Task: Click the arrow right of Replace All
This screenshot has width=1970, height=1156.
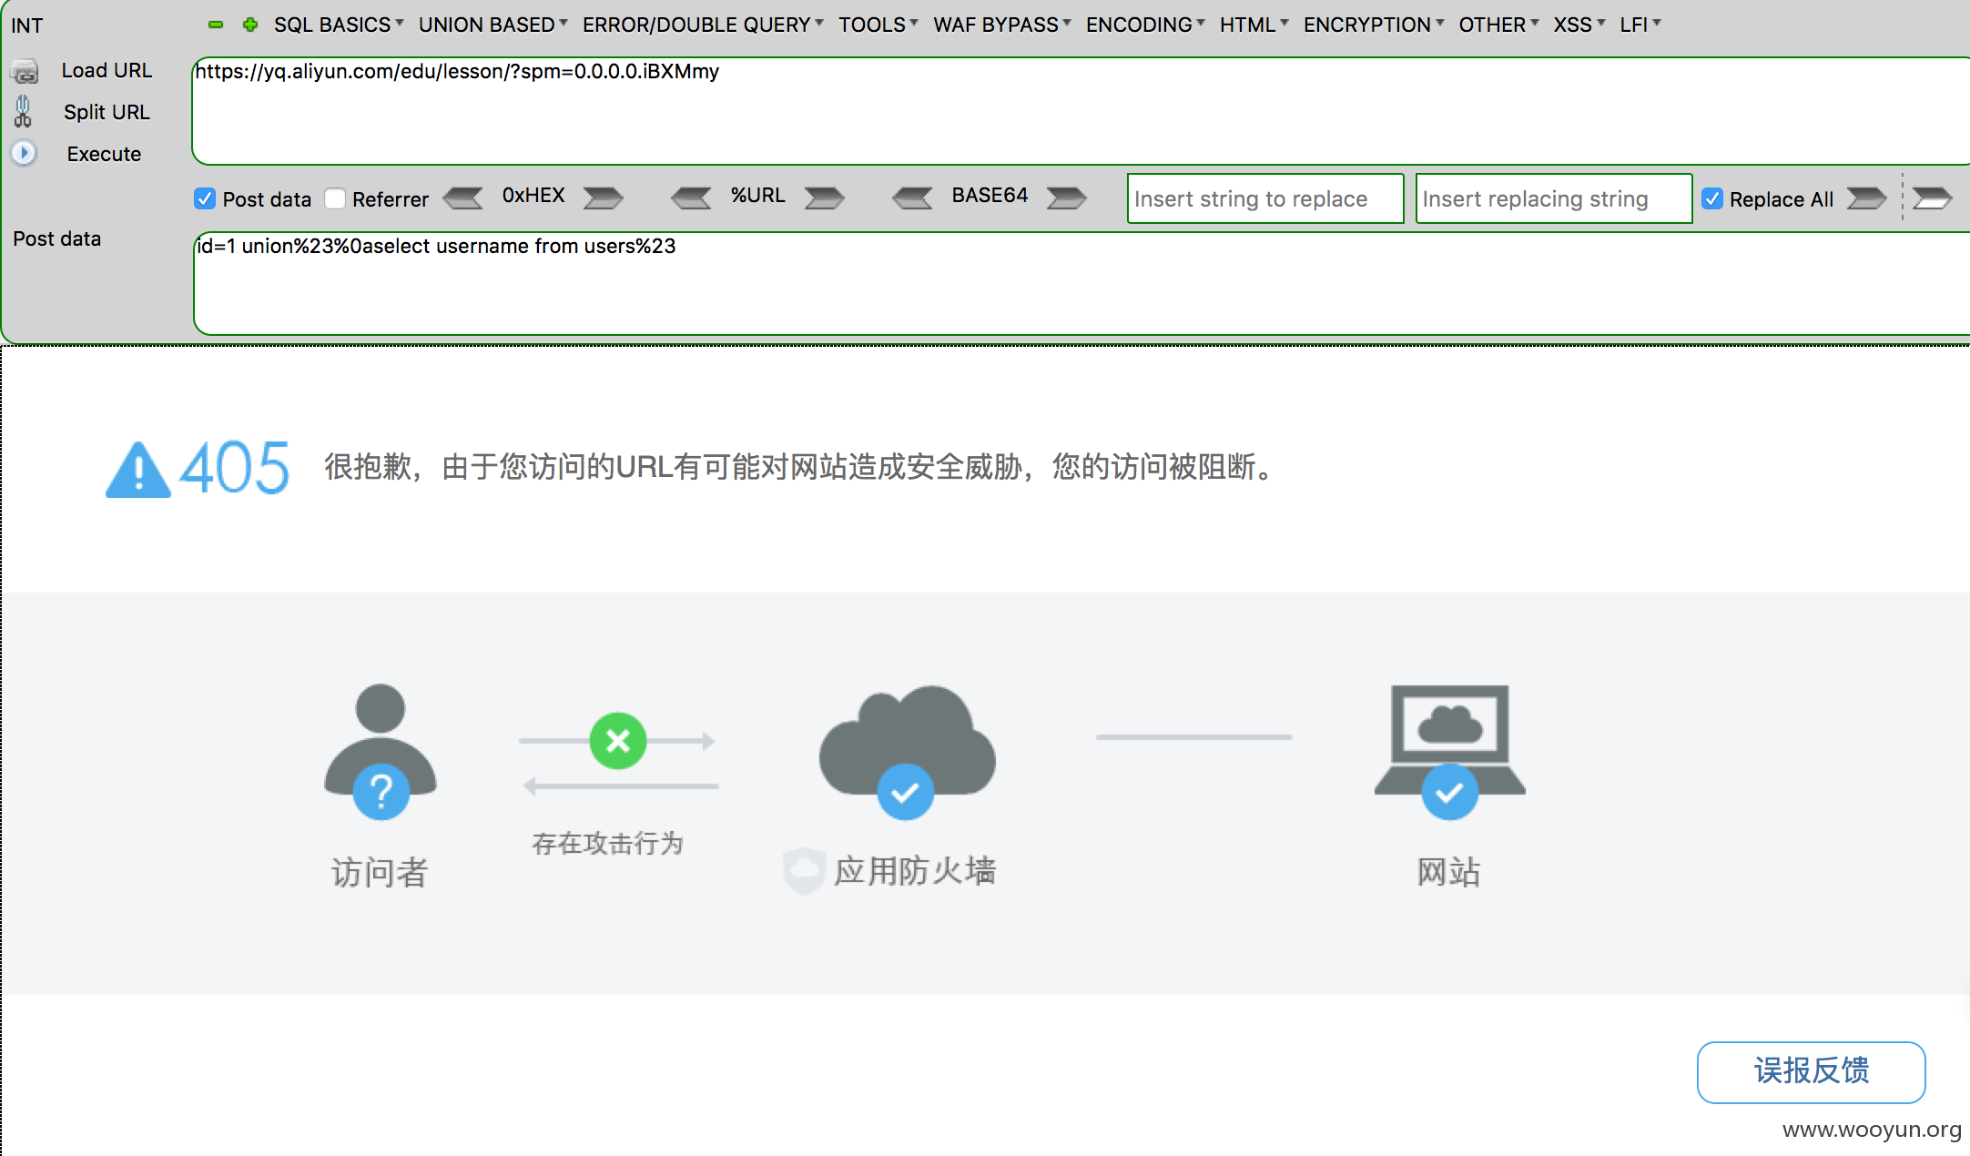Action: click(x=1866, y=198)
